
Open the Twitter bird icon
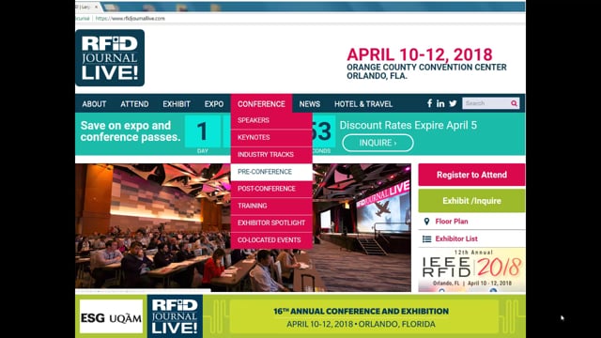[x=453, y=103]
